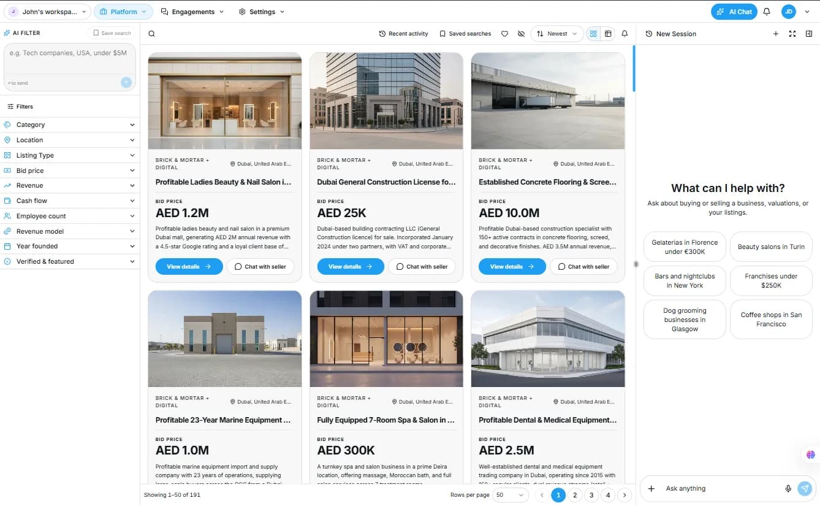Viewport: 820px width, 506px height.
Task: Expand the Category filter
Action: click(x=70, y=125)
